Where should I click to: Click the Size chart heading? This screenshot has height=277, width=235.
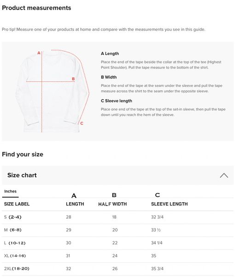pyautogui.click(x=22, y=175)
